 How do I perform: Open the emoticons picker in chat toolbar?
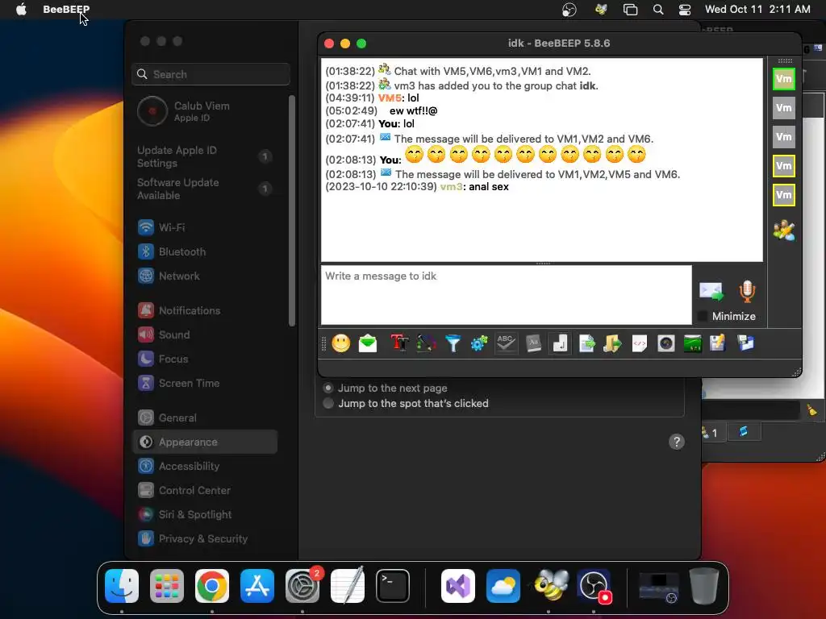click(x=341, y=343)
